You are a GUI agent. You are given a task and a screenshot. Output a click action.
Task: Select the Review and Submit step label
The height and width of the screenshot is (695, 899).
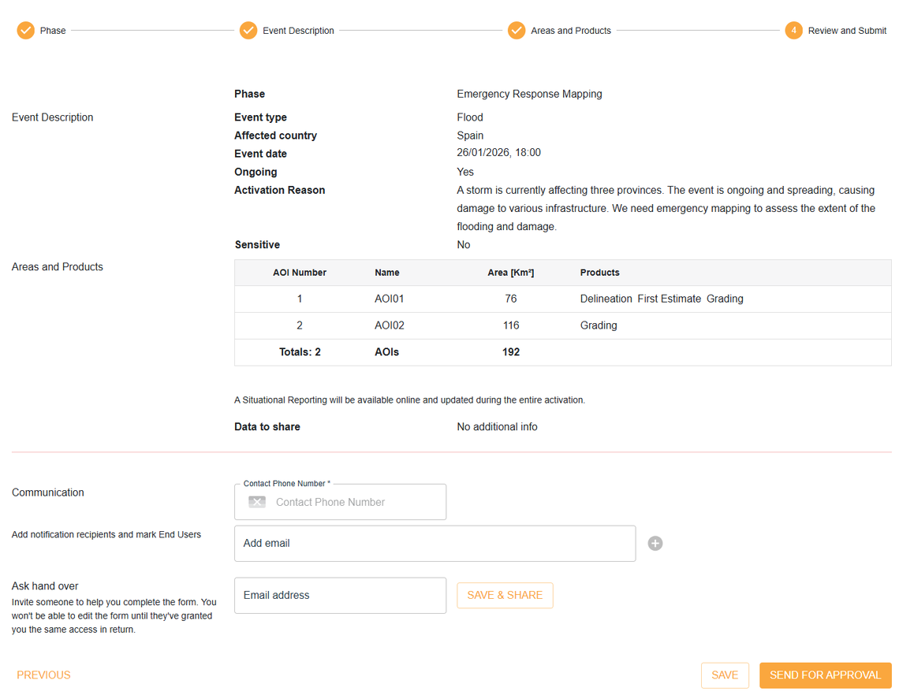click(x=847, y=31)
